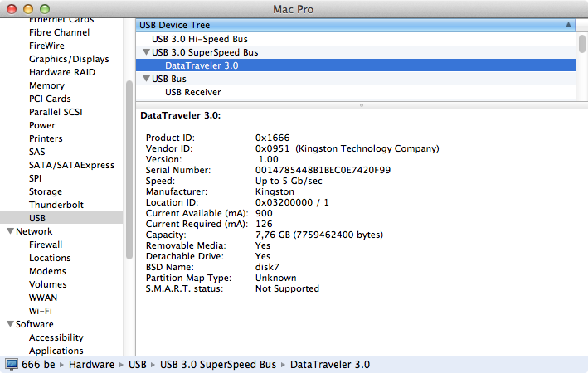Open Hardware RAID in the sidebar
Screen dimensions: 588x373
pyautogui.click(x=62, y=72)
